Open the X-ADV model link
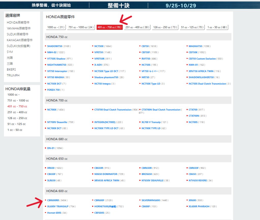The image size is (260, 220). (98, 65)
